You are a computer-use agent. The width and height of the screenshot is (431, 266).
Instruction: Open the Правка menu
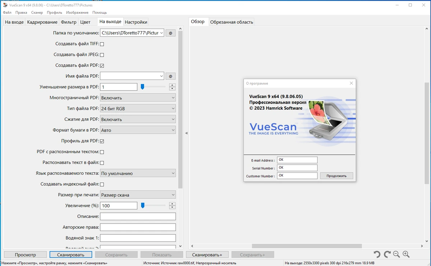[21, 13]
